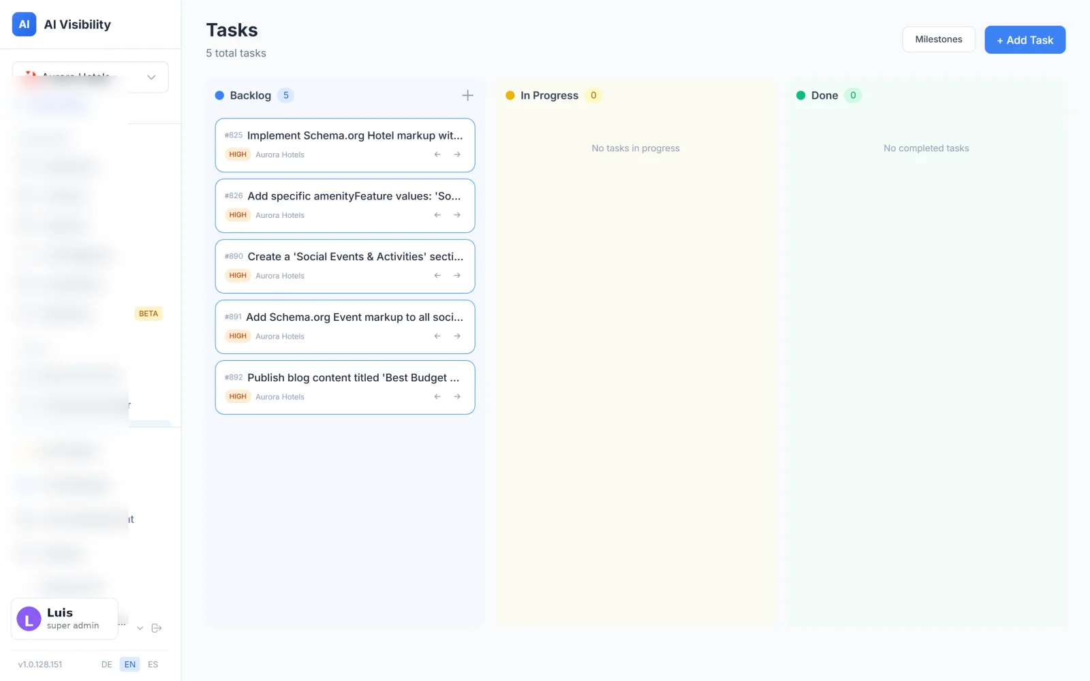Click the AI Visibility app title
Screen dimensions: 1090x681
coord(78,25)
